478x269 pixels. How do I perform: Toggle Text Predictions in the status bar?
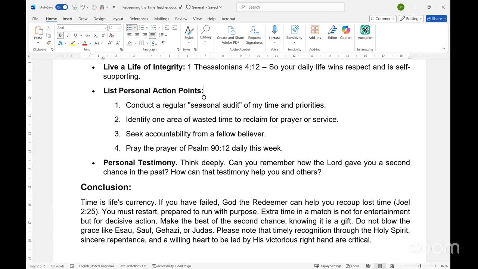133,266
